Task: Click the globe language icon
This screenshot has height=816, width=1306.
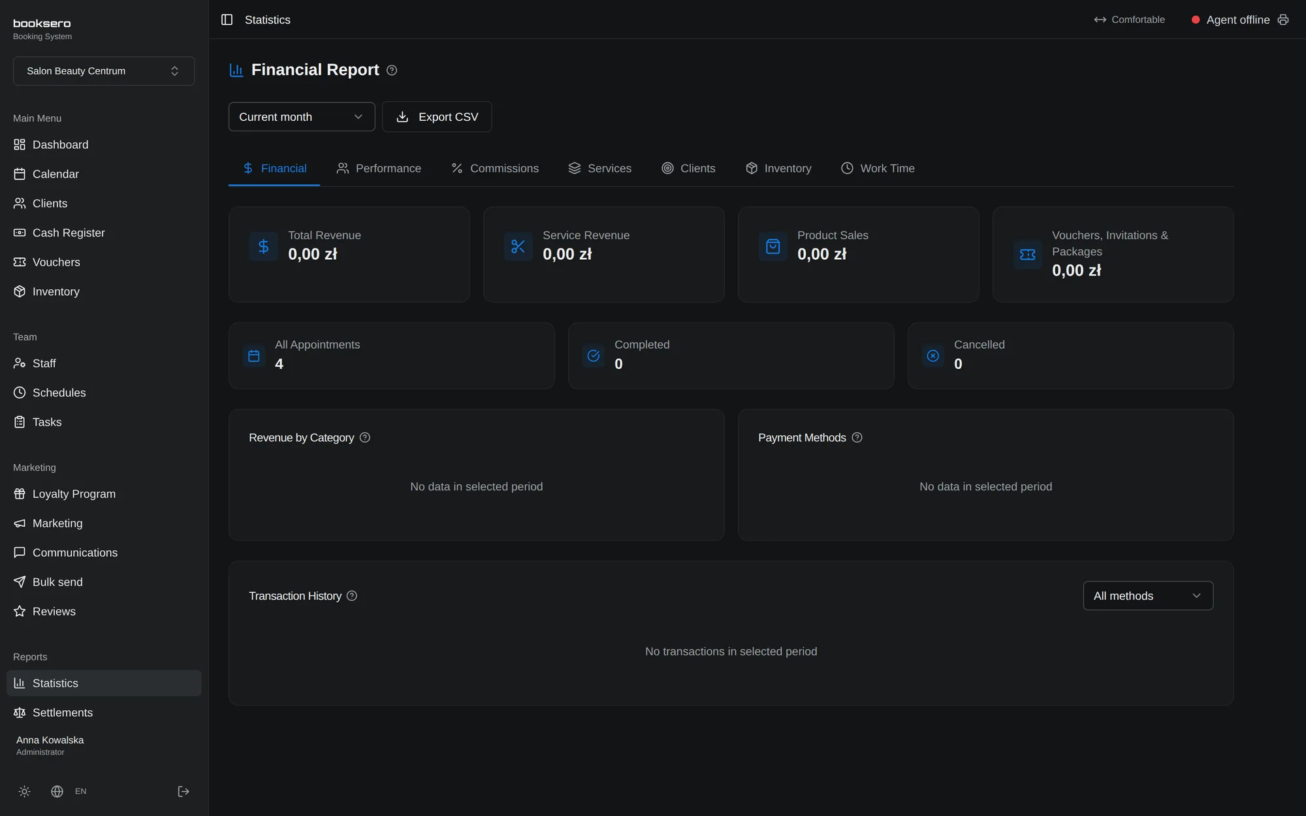Action: click(x=57, y=791)
